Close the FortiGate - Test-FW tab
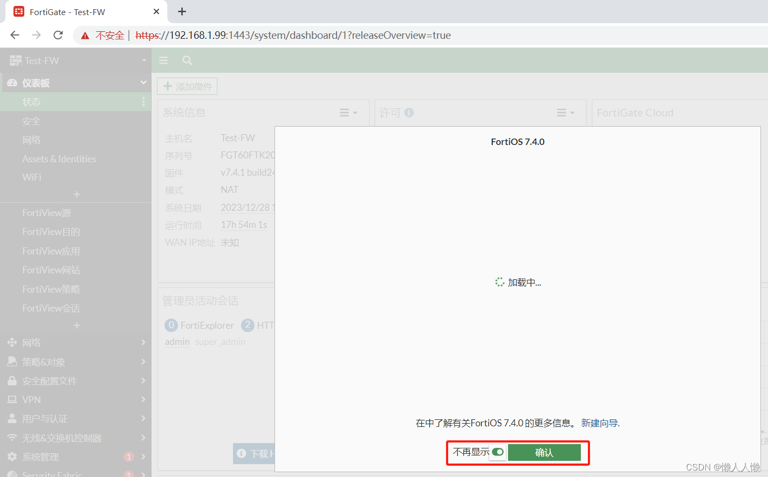The image size is (768, 477). (x=156, y=11)
